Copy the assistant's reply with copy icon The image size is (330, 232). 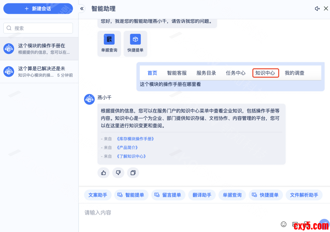(x=133, y=173)
